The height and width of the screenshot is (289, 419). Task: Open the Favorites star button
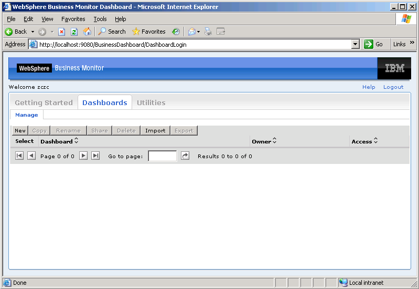148,32
